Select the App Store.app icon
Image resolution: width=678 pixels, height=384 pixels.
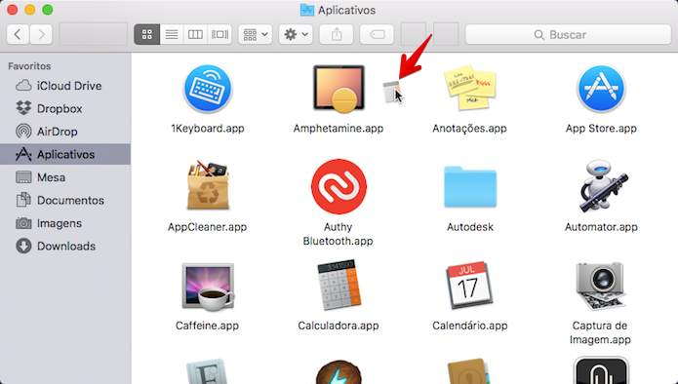tap(601, 89)
